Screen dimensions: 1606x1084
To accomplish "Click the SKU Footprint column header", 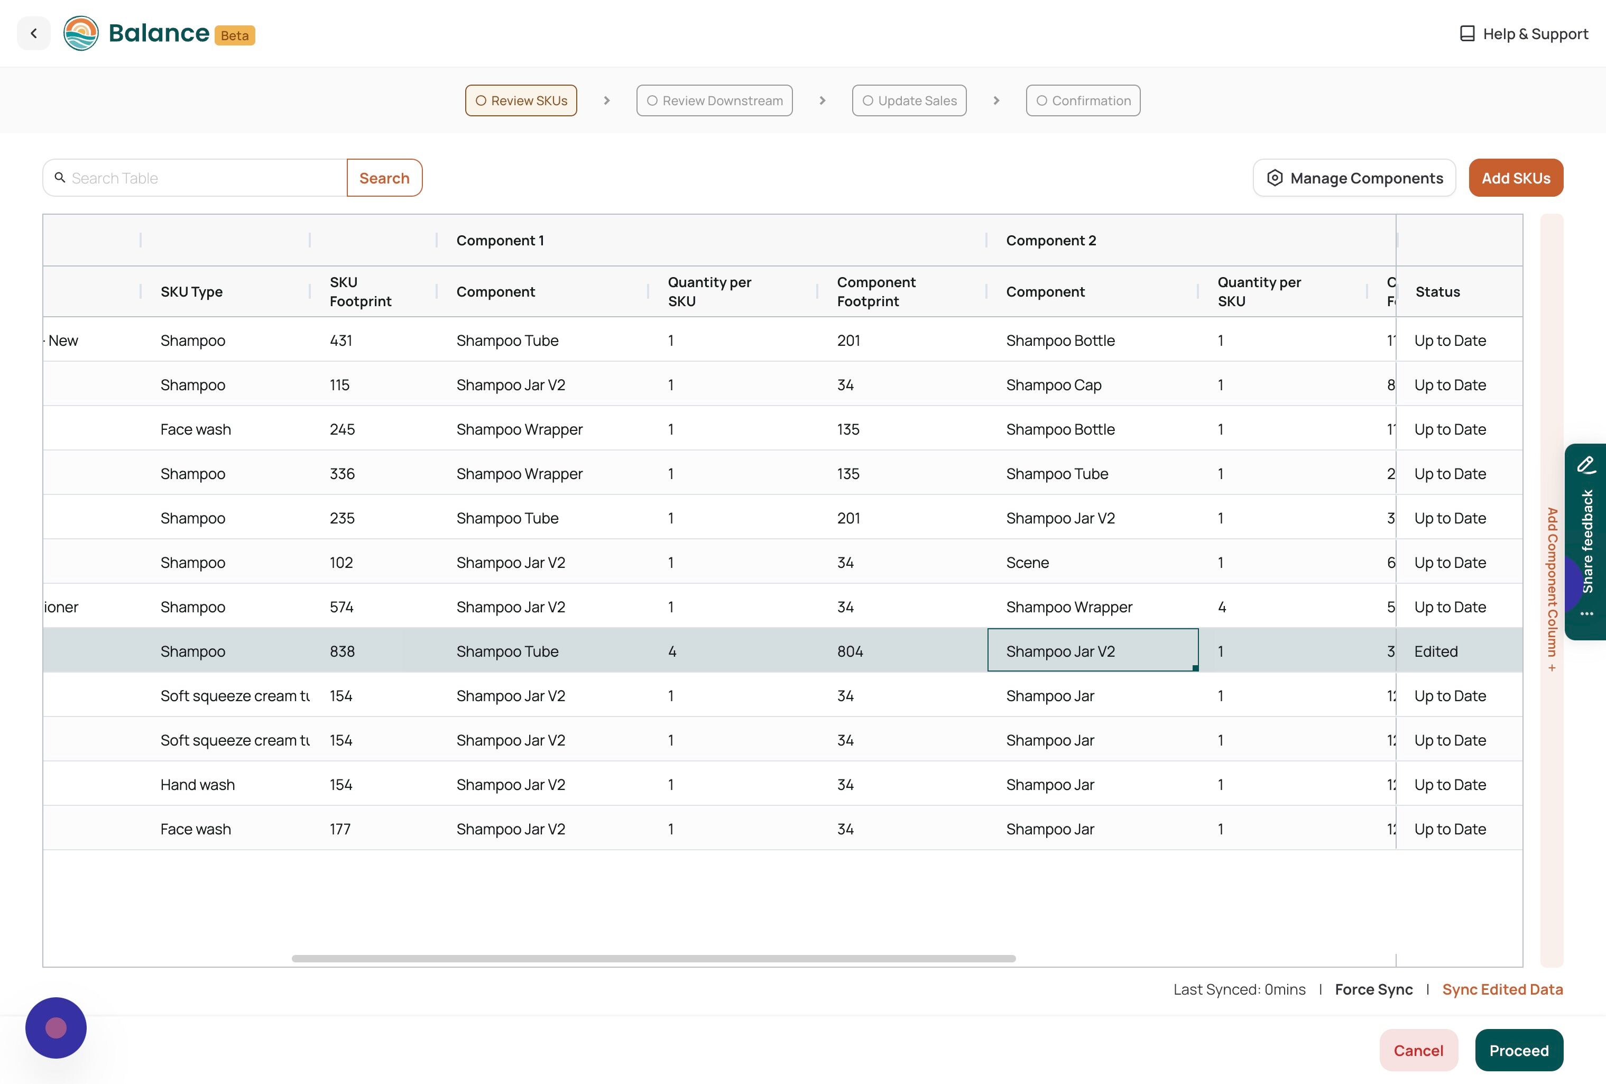I will tap(360, 292).
